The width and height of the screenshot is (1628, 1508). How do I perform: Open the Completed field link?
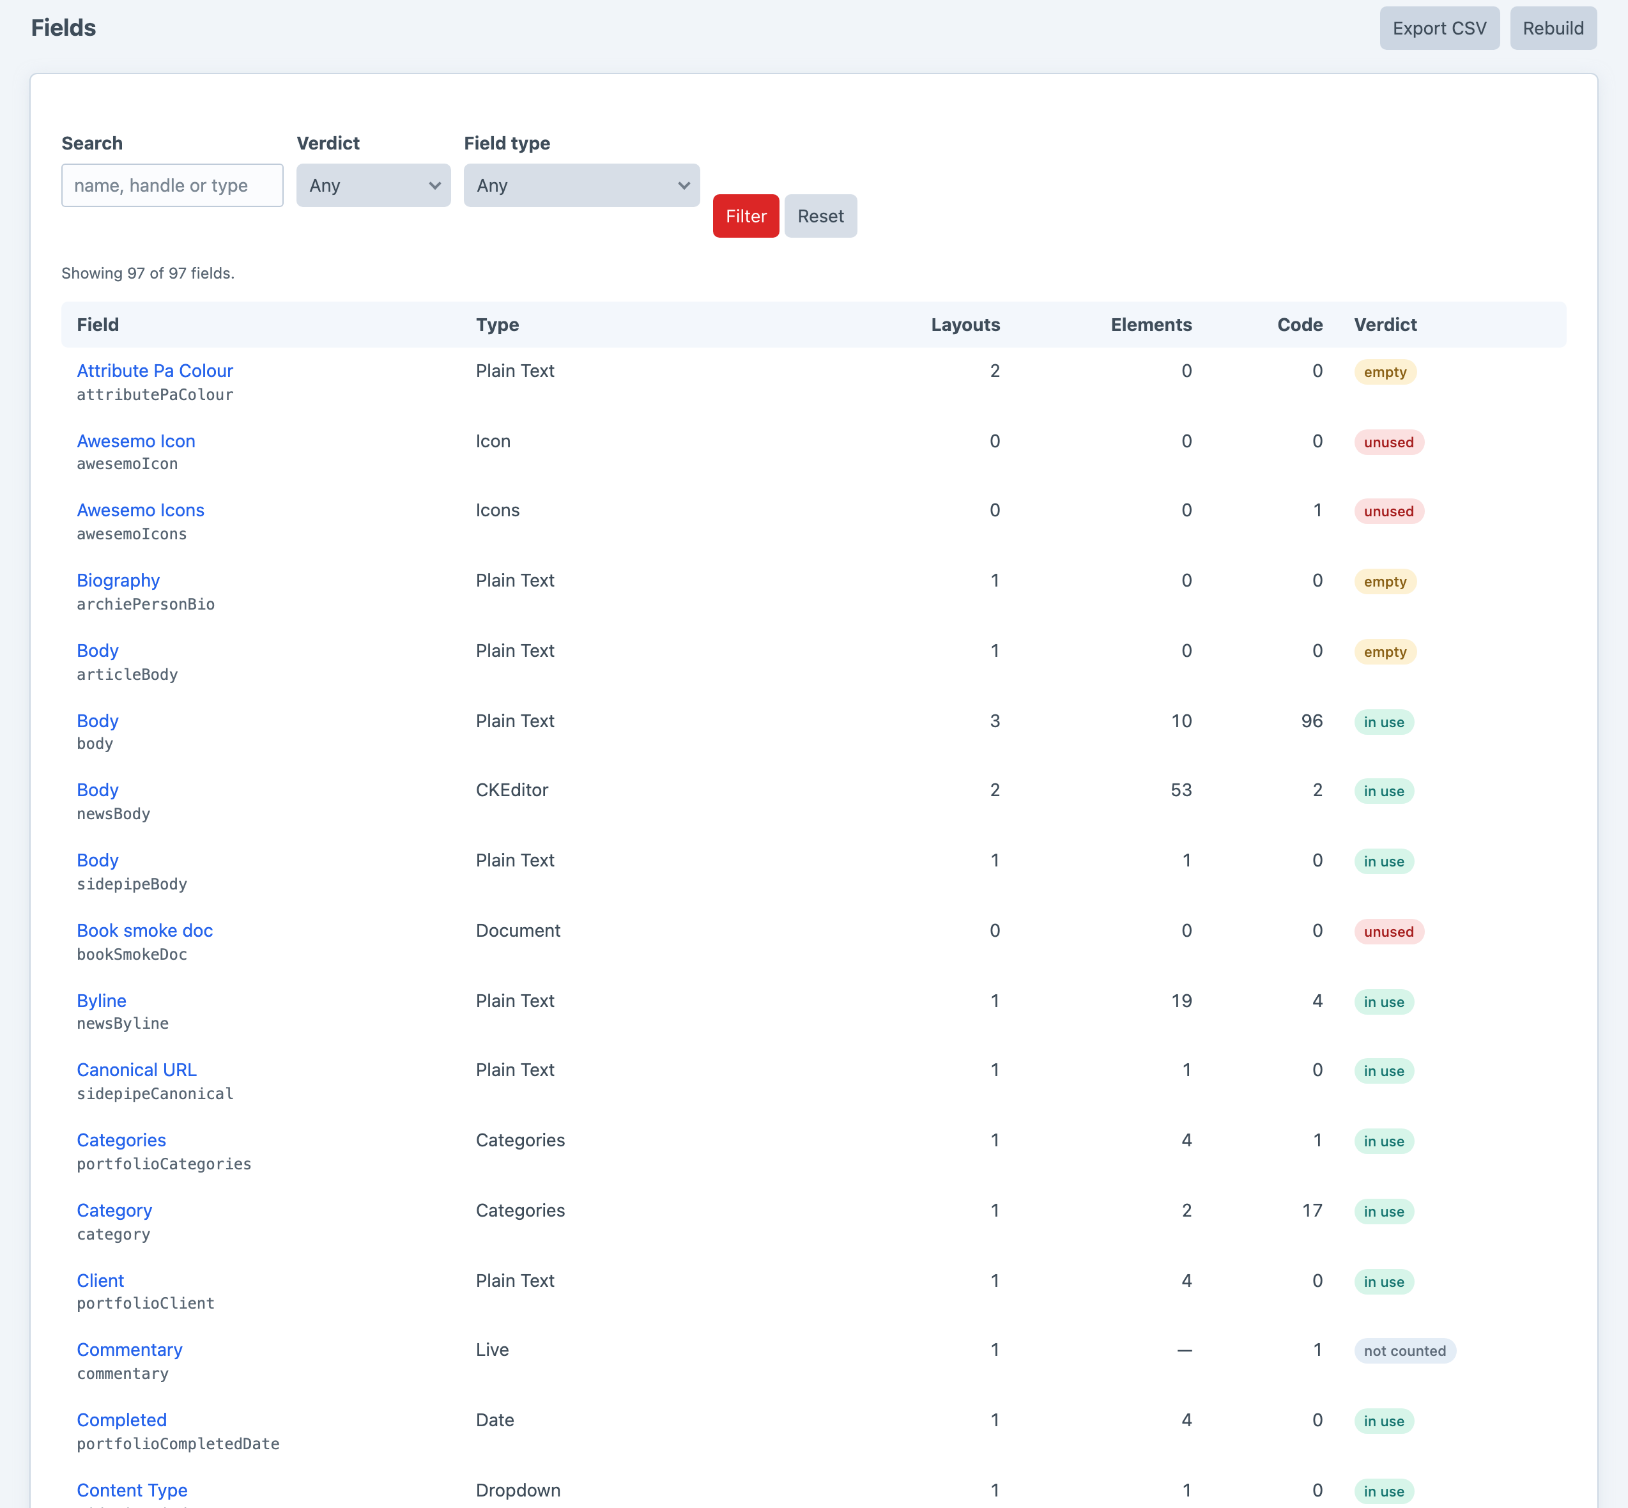tap(121, 1420)
